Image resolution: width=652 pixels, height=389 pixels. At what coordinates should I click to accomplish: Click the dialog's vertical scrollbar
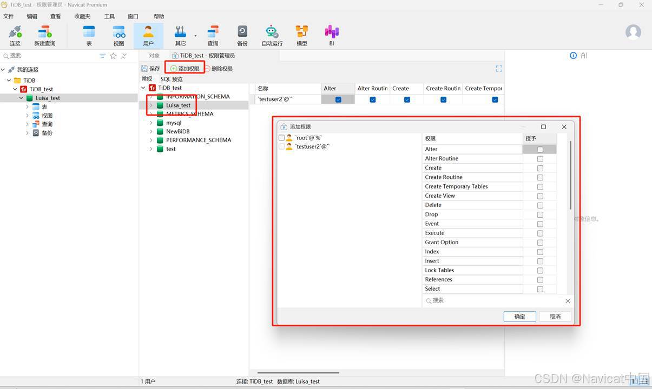(570, 176)
